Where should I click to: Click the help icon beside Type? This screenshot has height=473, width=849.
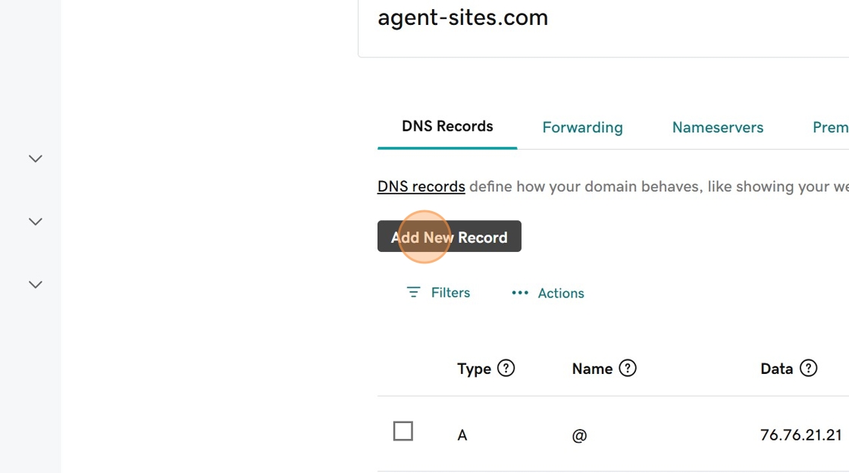click(x=506, y=369)
